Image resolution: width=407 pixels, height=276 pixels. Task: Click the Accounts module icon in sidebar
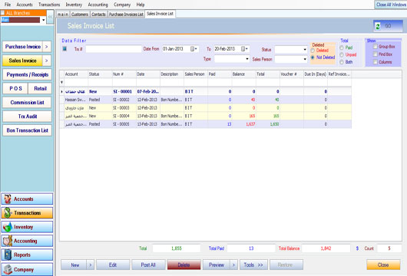click(x=8, y=199)
